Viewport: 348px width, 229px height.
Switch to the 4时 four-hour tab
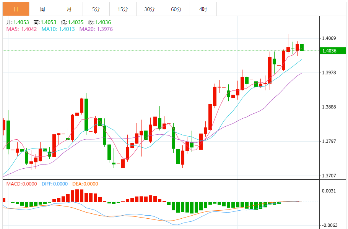pos(203,9)
